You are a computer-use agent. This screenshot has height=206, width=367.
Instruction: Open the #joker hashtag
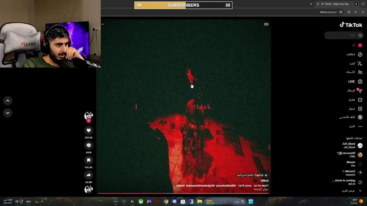pos(180,186)
